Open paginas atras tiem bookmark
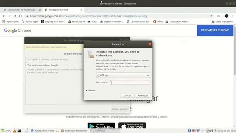 pyautogui.click(x=53, y=21)
